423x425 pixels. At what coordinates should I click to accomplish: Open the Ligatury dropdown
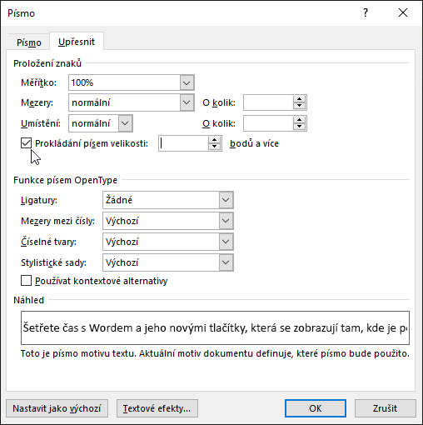pyautogui.click(x=226, y=200)
